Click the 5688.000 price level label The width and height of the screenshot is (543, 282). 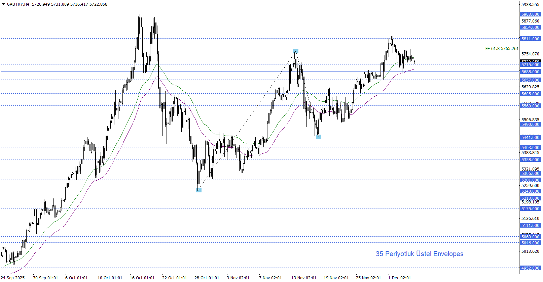click(x=530, y=72)
